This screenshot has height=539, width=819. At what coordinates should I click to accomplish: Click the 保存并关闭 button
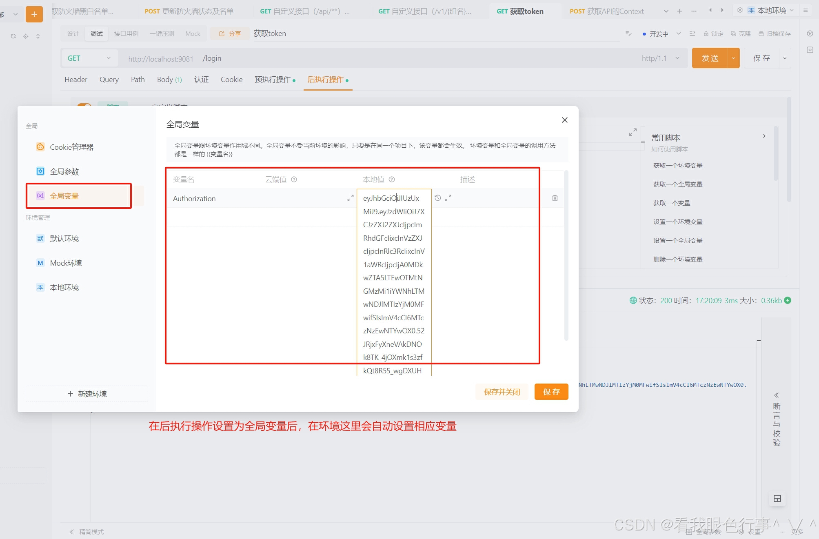click(x=502, y=392)
